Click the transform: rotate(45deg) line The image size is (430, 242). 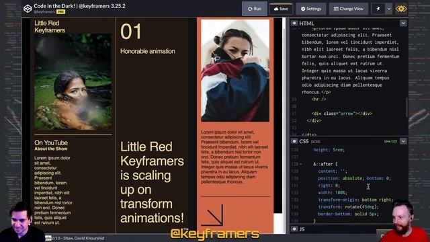point(348,207)
